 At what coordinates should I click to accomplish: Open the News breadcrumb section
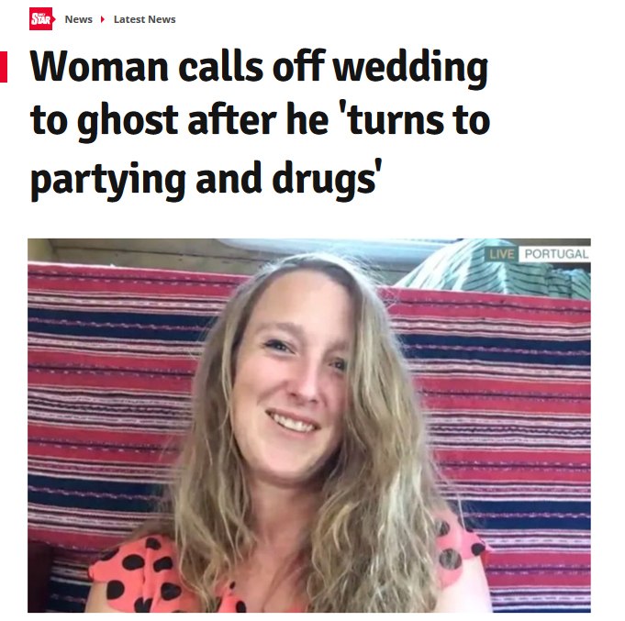pyautogui.click(x=79, y=19)
